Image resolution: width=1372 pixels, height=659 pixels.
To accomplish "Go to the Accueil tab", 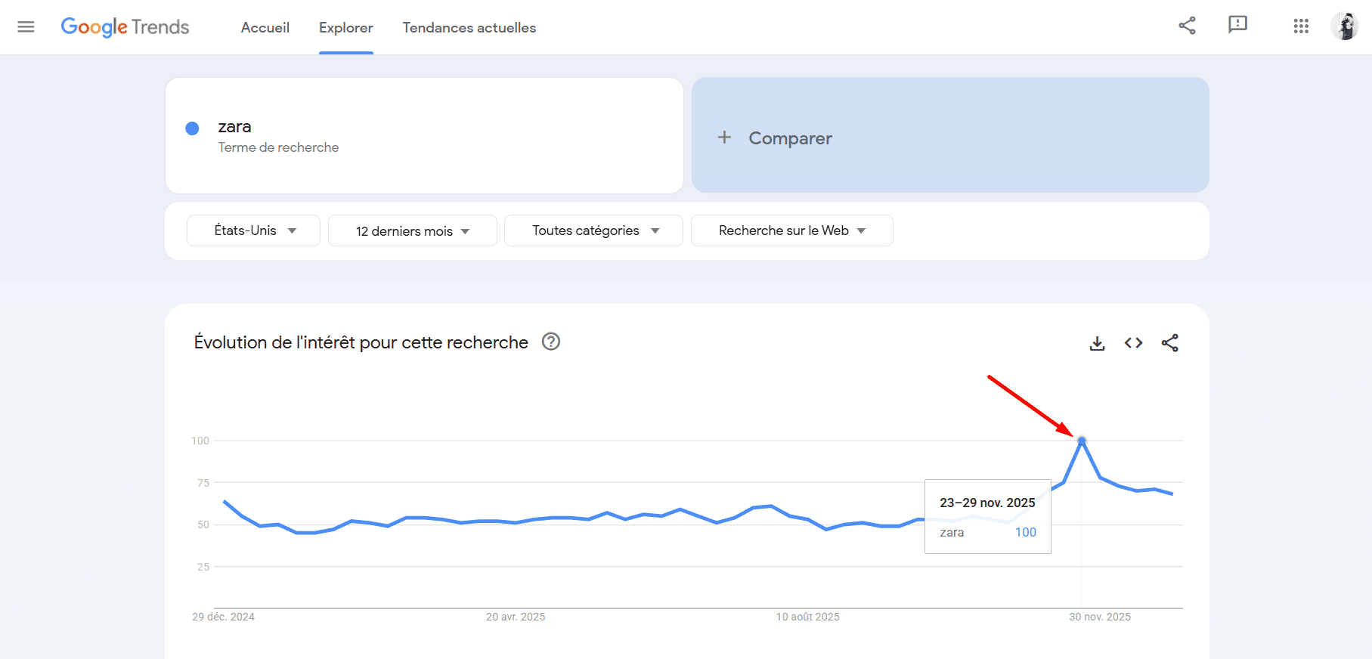I will point(265,27).
